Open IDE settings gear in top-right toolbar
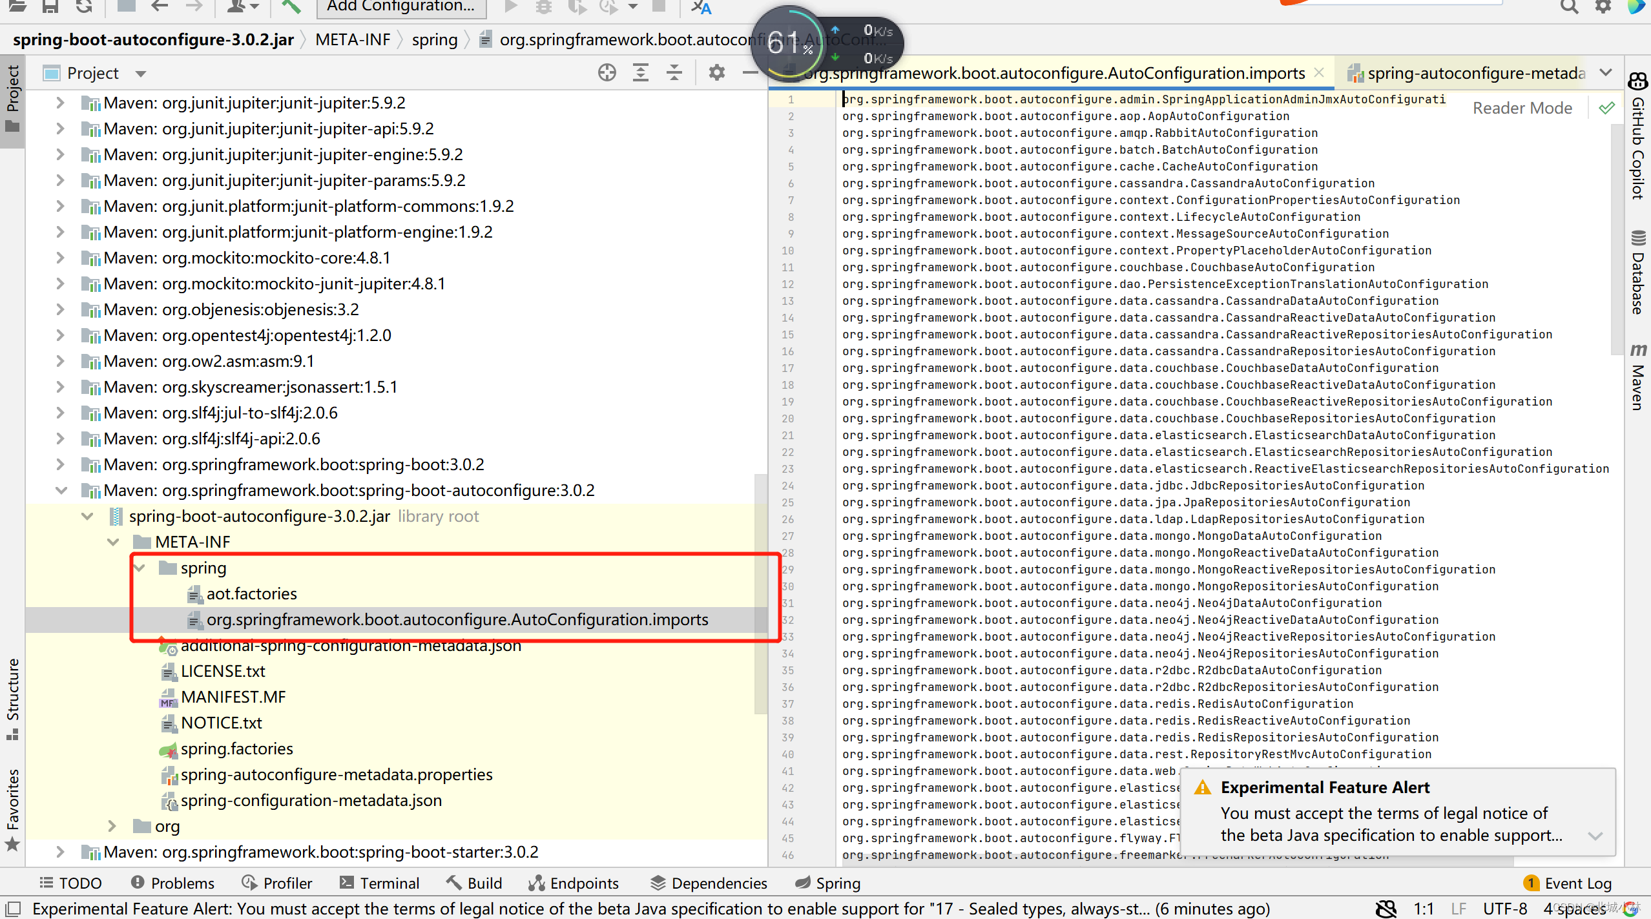Screen dimensions: 1651x919 click(1603, 6)
